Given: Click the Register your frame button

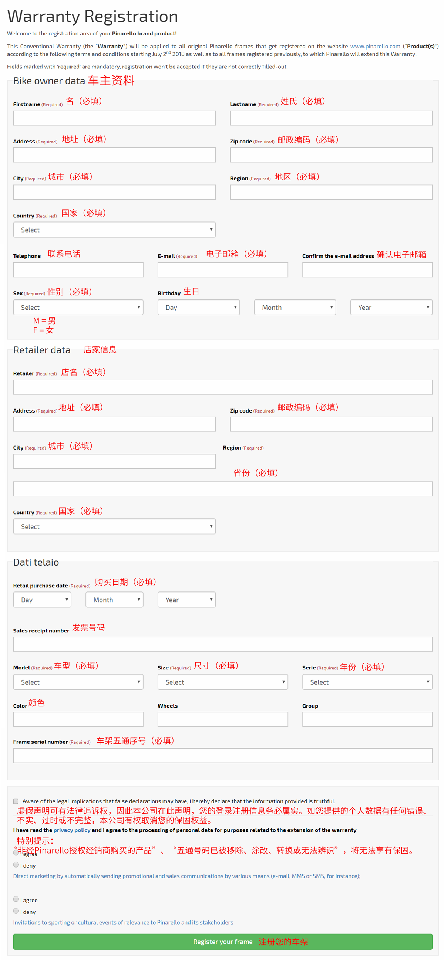Looking at the screenshot, I should click(222, 942).
